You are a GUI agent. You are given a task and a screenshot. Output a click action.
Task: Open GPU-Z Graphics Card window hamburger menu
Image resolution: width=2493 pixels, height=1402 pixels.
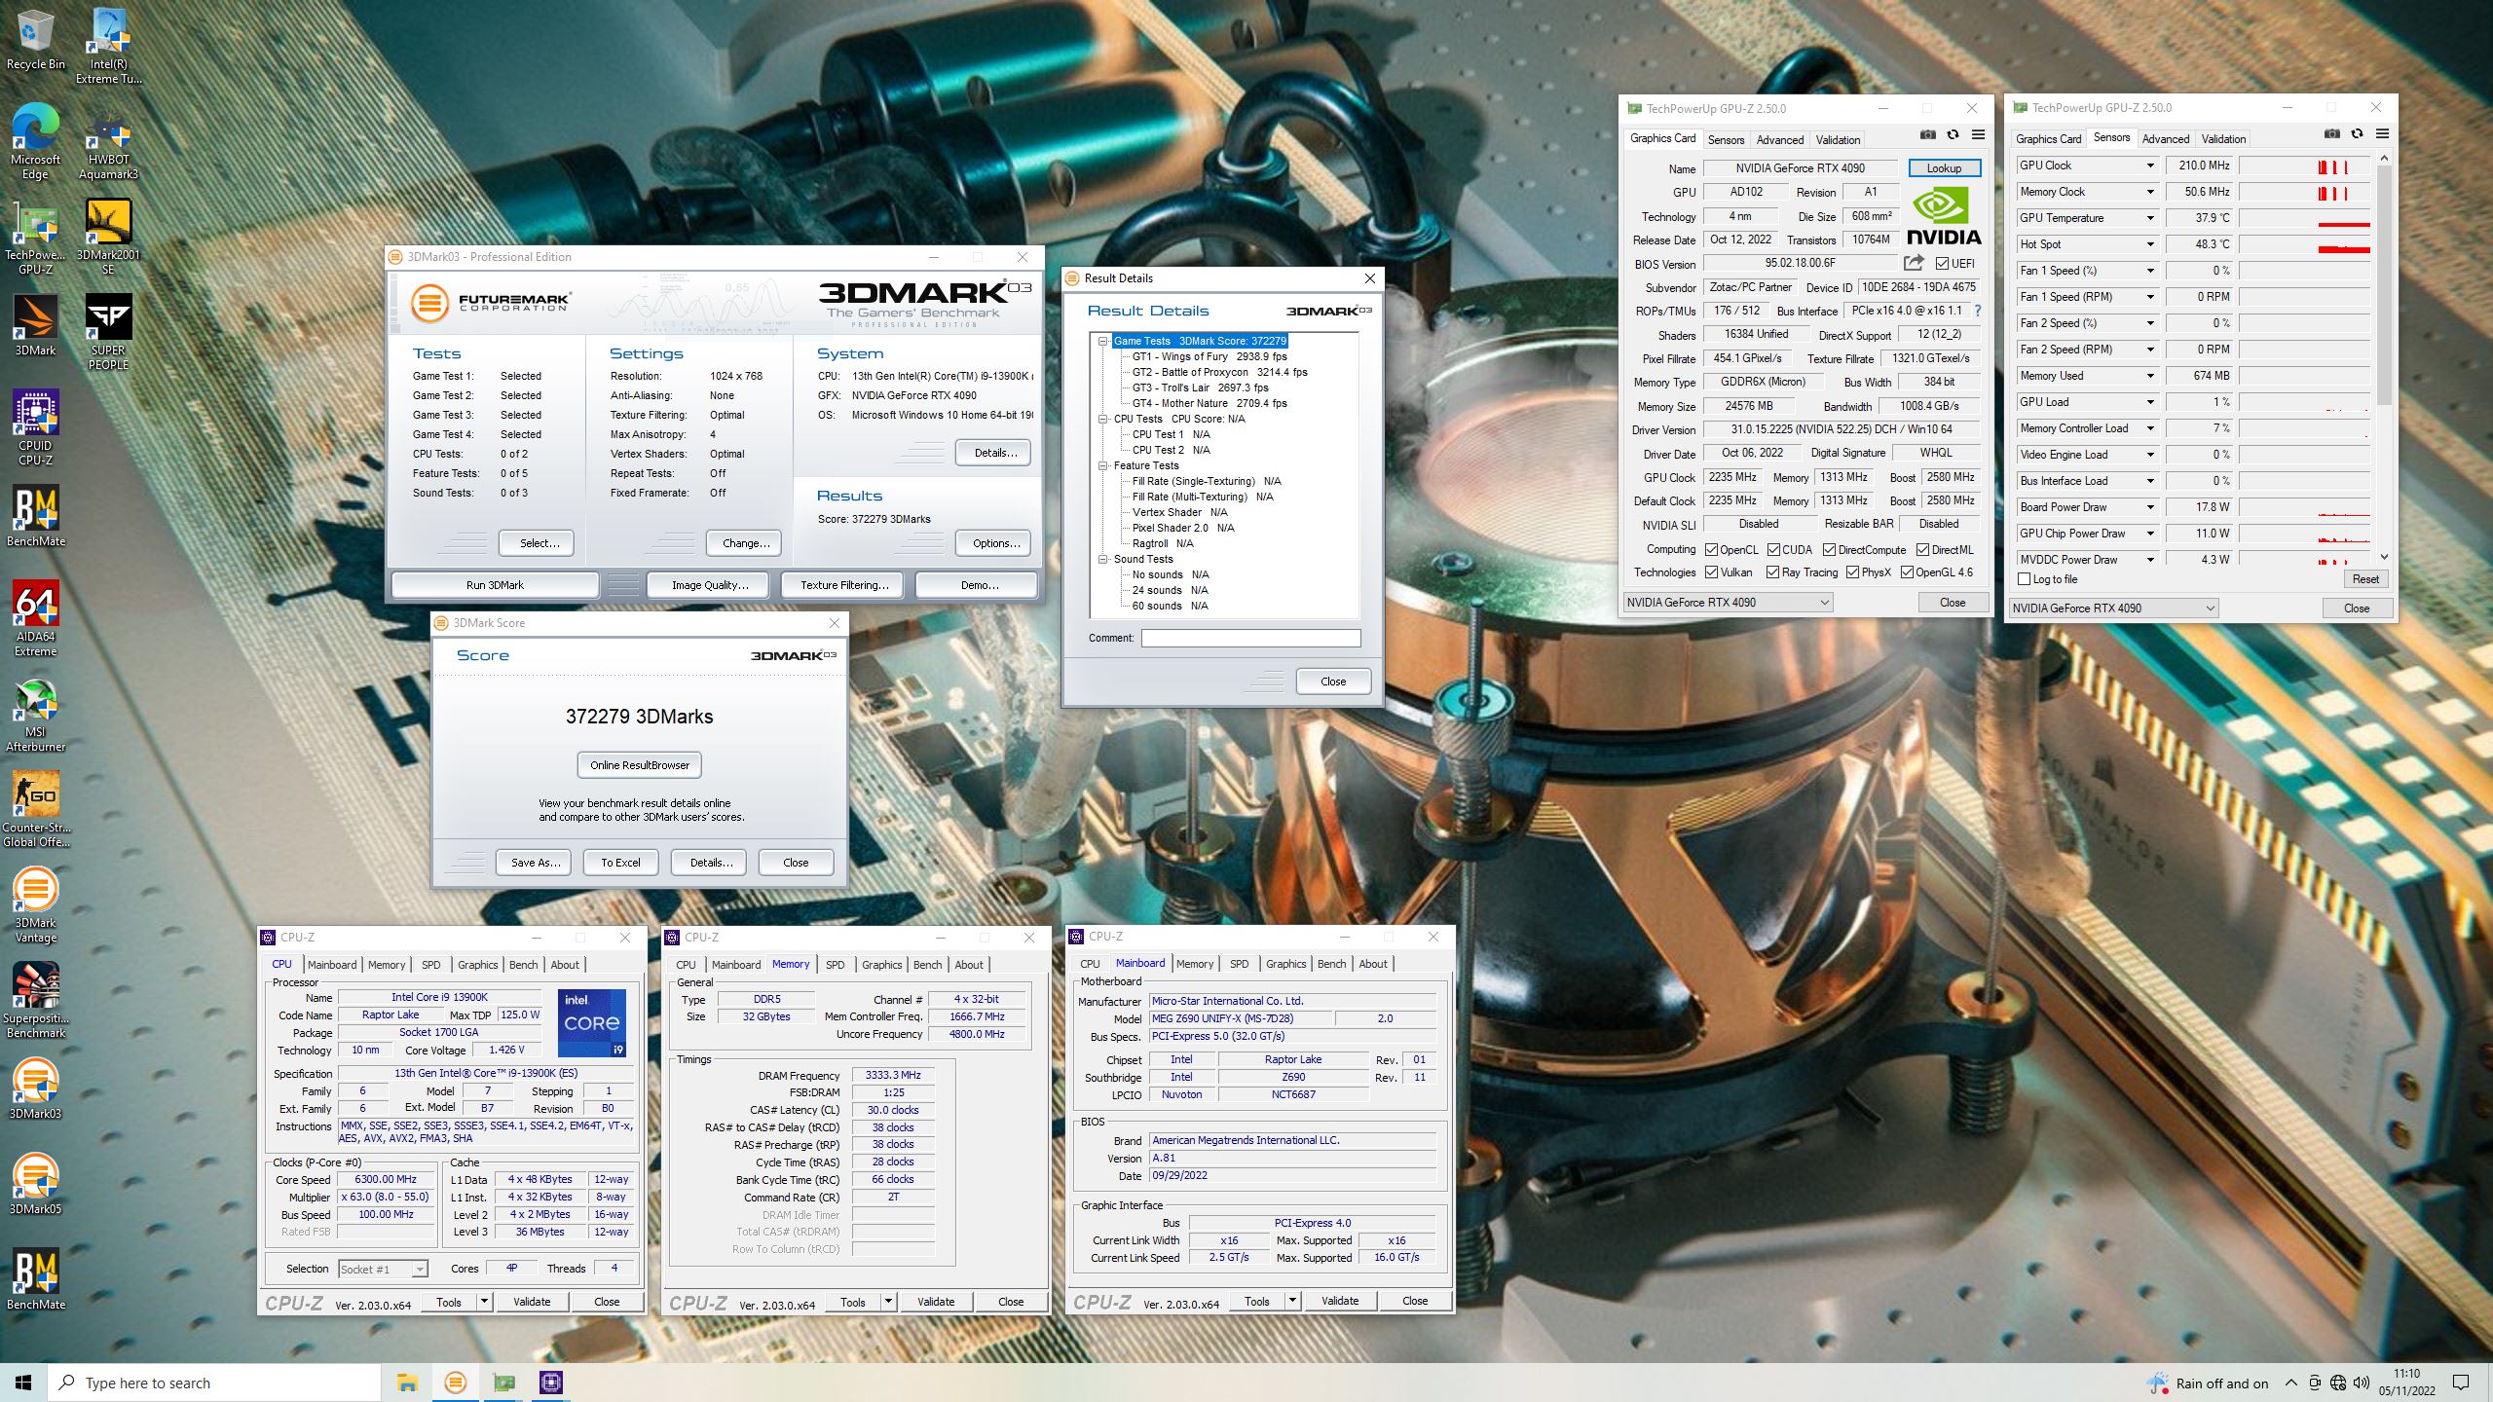pyautogui.click(x=1978, y=135)
